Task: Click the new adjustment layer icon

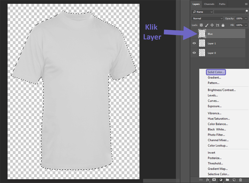Action: [221, 180]
